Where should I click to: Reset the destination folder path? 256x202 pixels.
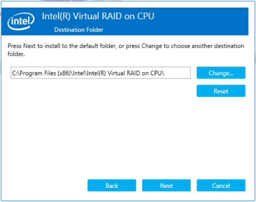click(221, 91)
